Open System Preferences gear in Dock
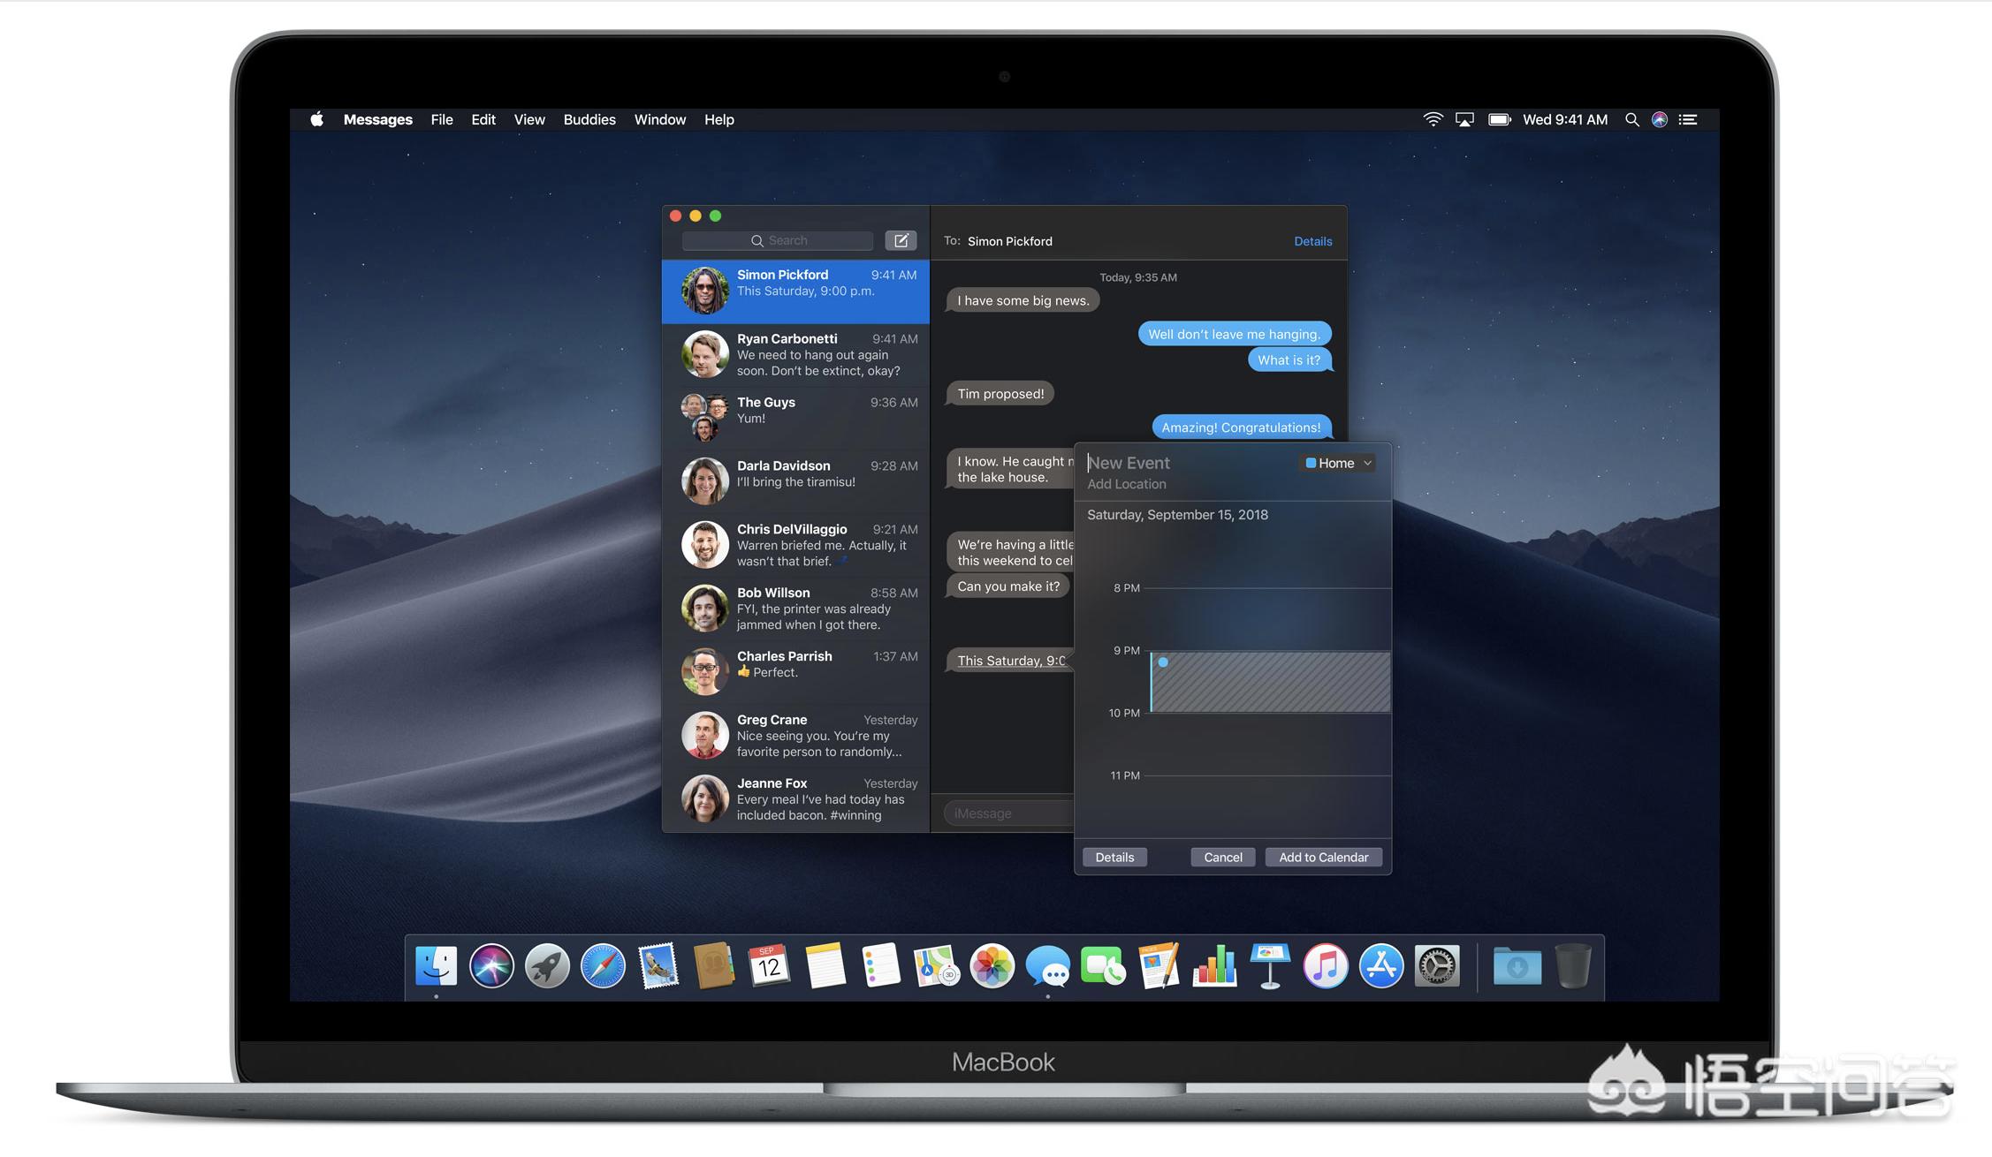1992x1157 pixels. 1437,965
